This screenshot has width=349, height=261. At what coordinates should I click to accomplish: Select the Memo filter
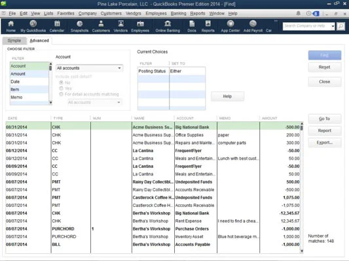29,97
